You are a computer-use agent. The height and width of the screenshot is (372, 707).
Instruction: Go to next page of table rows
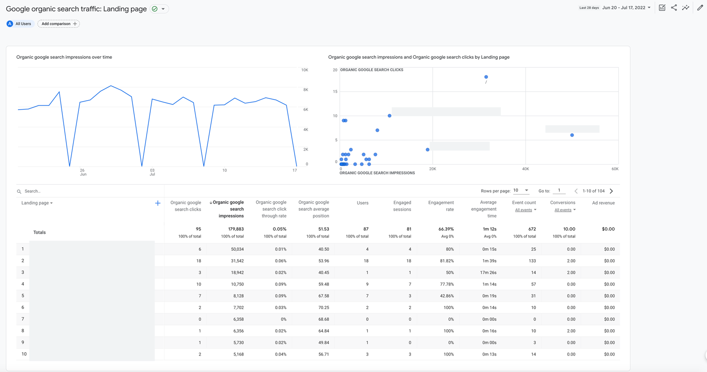tap(611, 191)
